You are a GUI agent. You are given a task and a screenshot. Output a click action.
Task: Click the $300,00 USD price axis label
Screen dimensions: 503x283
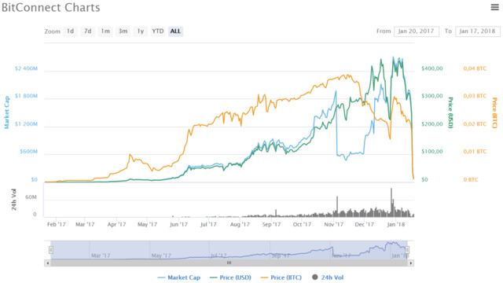coord(432,96)
